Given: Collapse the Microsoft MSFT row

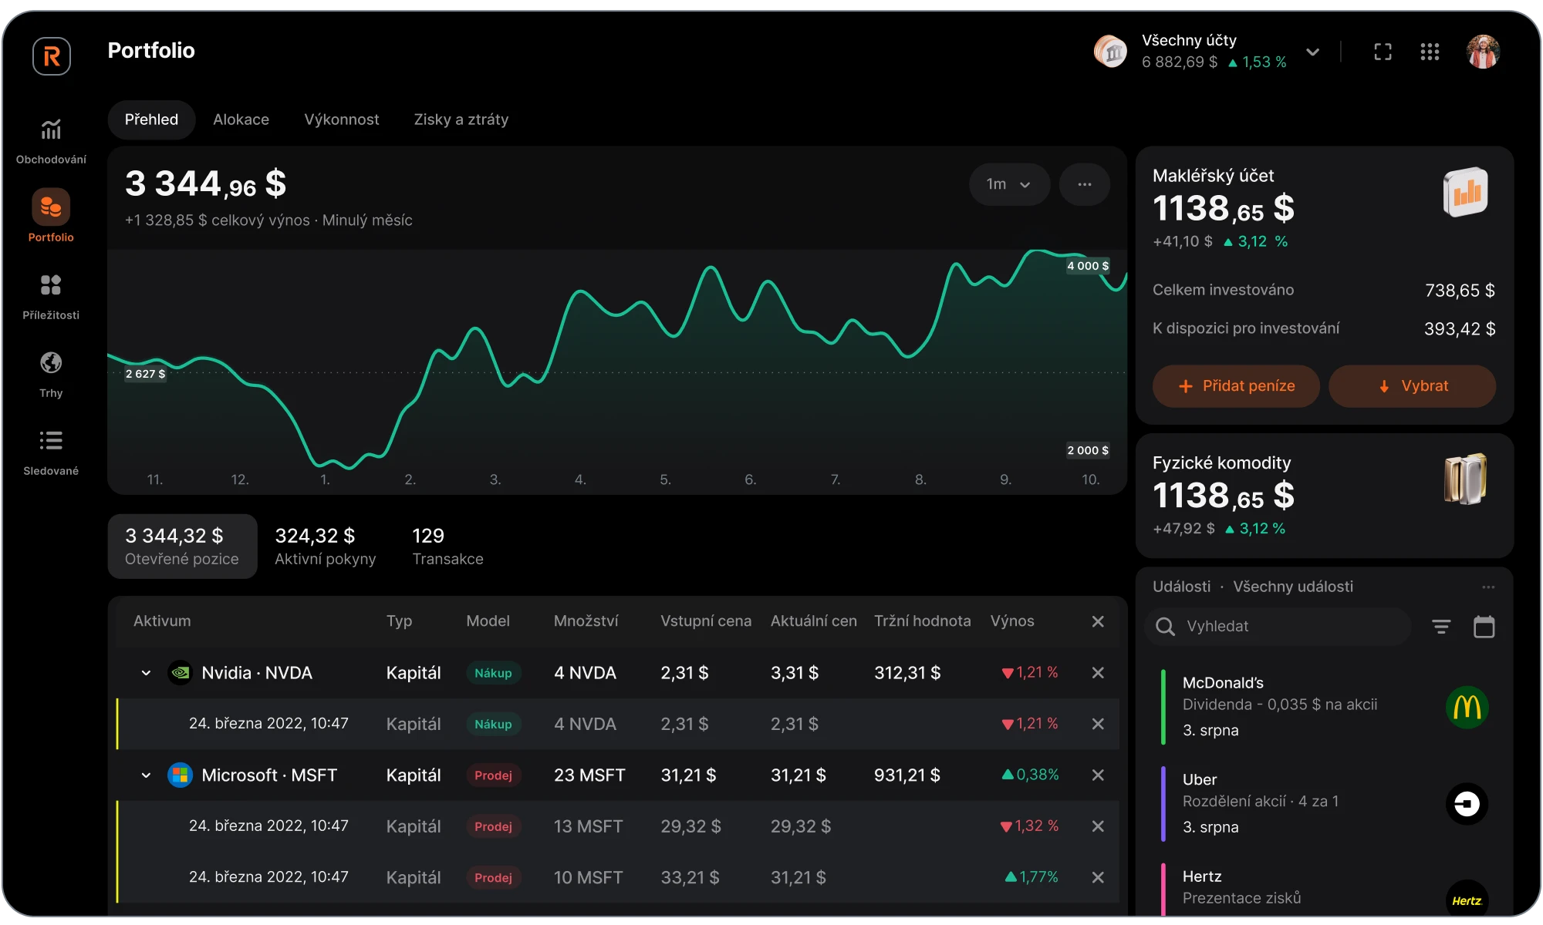Looking at the screenshot, I should click(x=146, y=775).
